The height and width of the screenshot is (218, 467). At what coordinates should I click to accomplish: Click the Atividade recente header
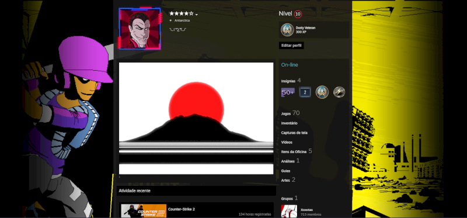coord(135,191)
